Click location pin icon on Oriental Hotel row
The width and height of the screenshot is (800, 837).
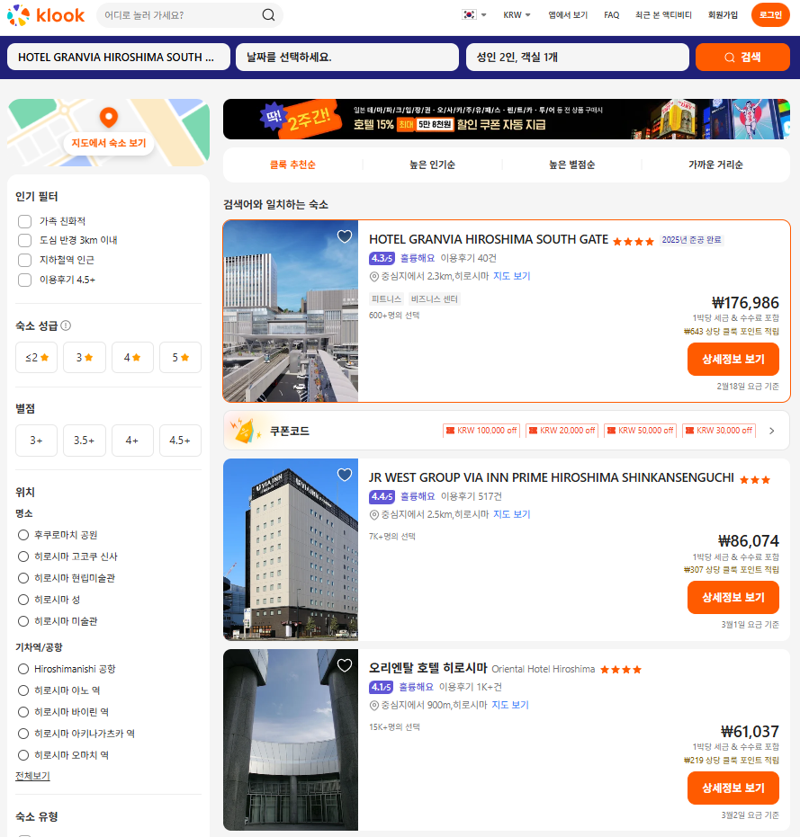click(374, 705)
